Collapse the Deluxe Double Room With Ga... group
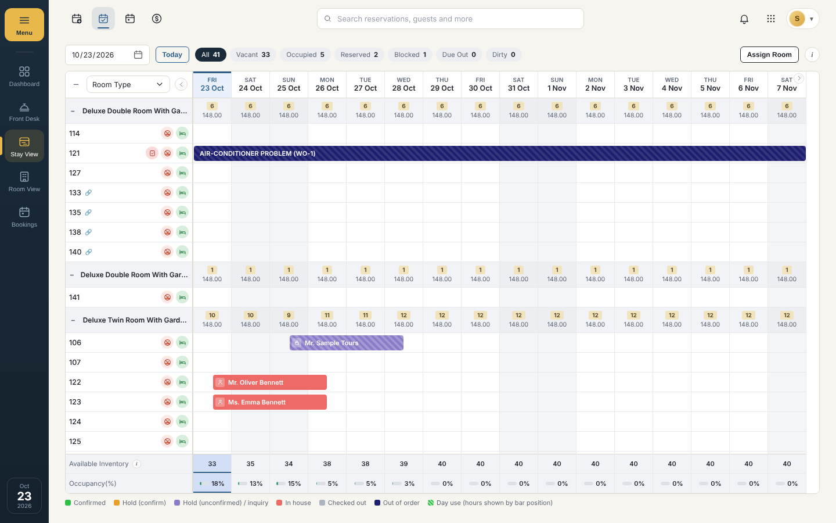836x523 pixels. (73, 111)
